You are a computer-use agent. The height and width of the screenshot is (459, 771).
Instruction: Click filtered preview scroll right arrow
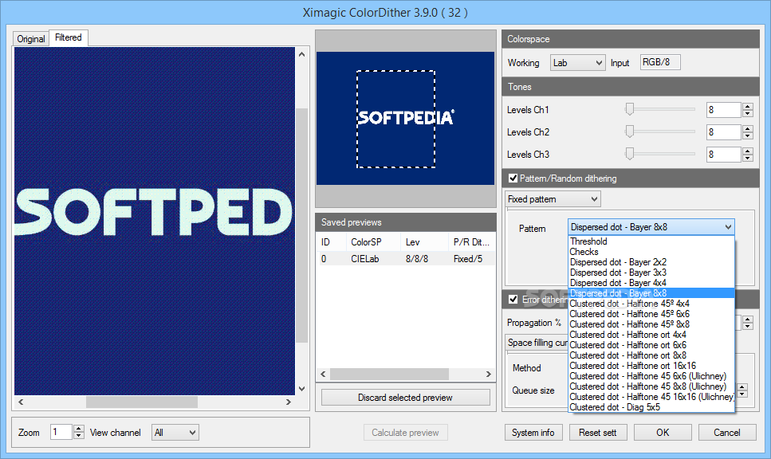click(288, 402)
